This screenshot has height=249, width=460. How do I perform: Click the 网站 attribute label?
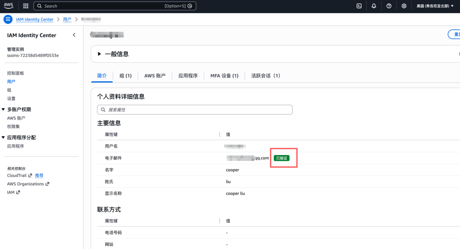(109, 244)
